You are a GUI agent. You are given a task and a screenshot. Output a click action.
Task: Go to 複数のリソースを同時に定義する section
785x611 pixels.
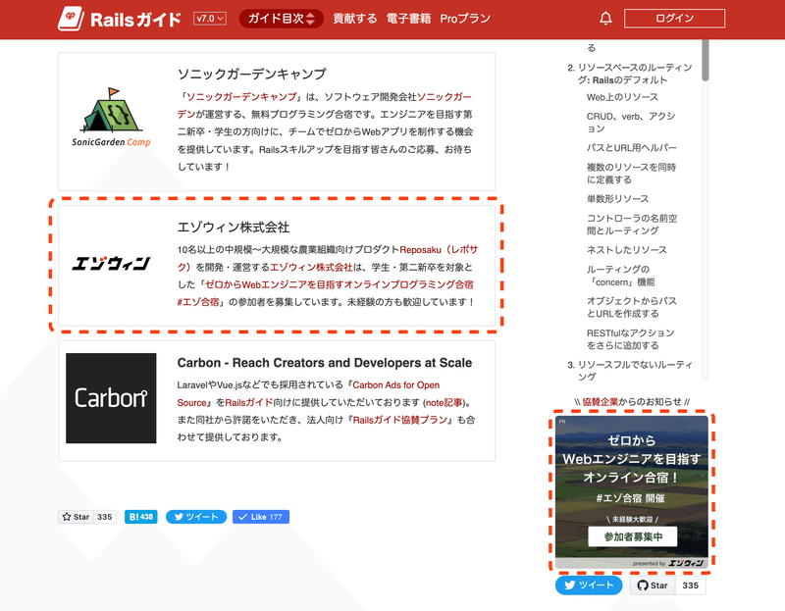tap(631, 174)
